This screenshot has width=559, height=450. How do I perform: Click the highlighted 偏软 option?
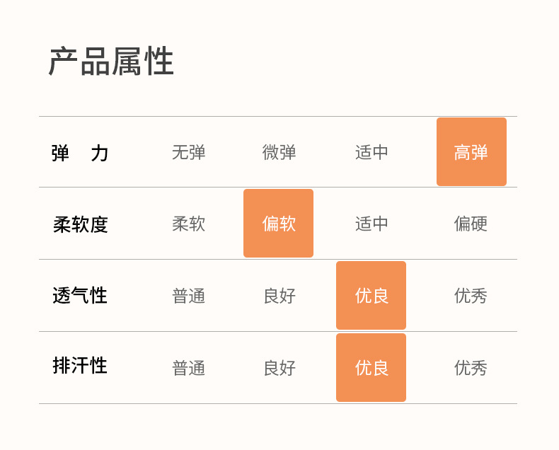[279, 224]
